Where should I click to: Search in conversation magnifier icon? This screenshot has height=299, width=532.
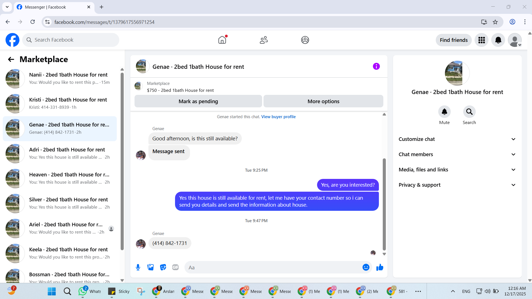point(469,112)
